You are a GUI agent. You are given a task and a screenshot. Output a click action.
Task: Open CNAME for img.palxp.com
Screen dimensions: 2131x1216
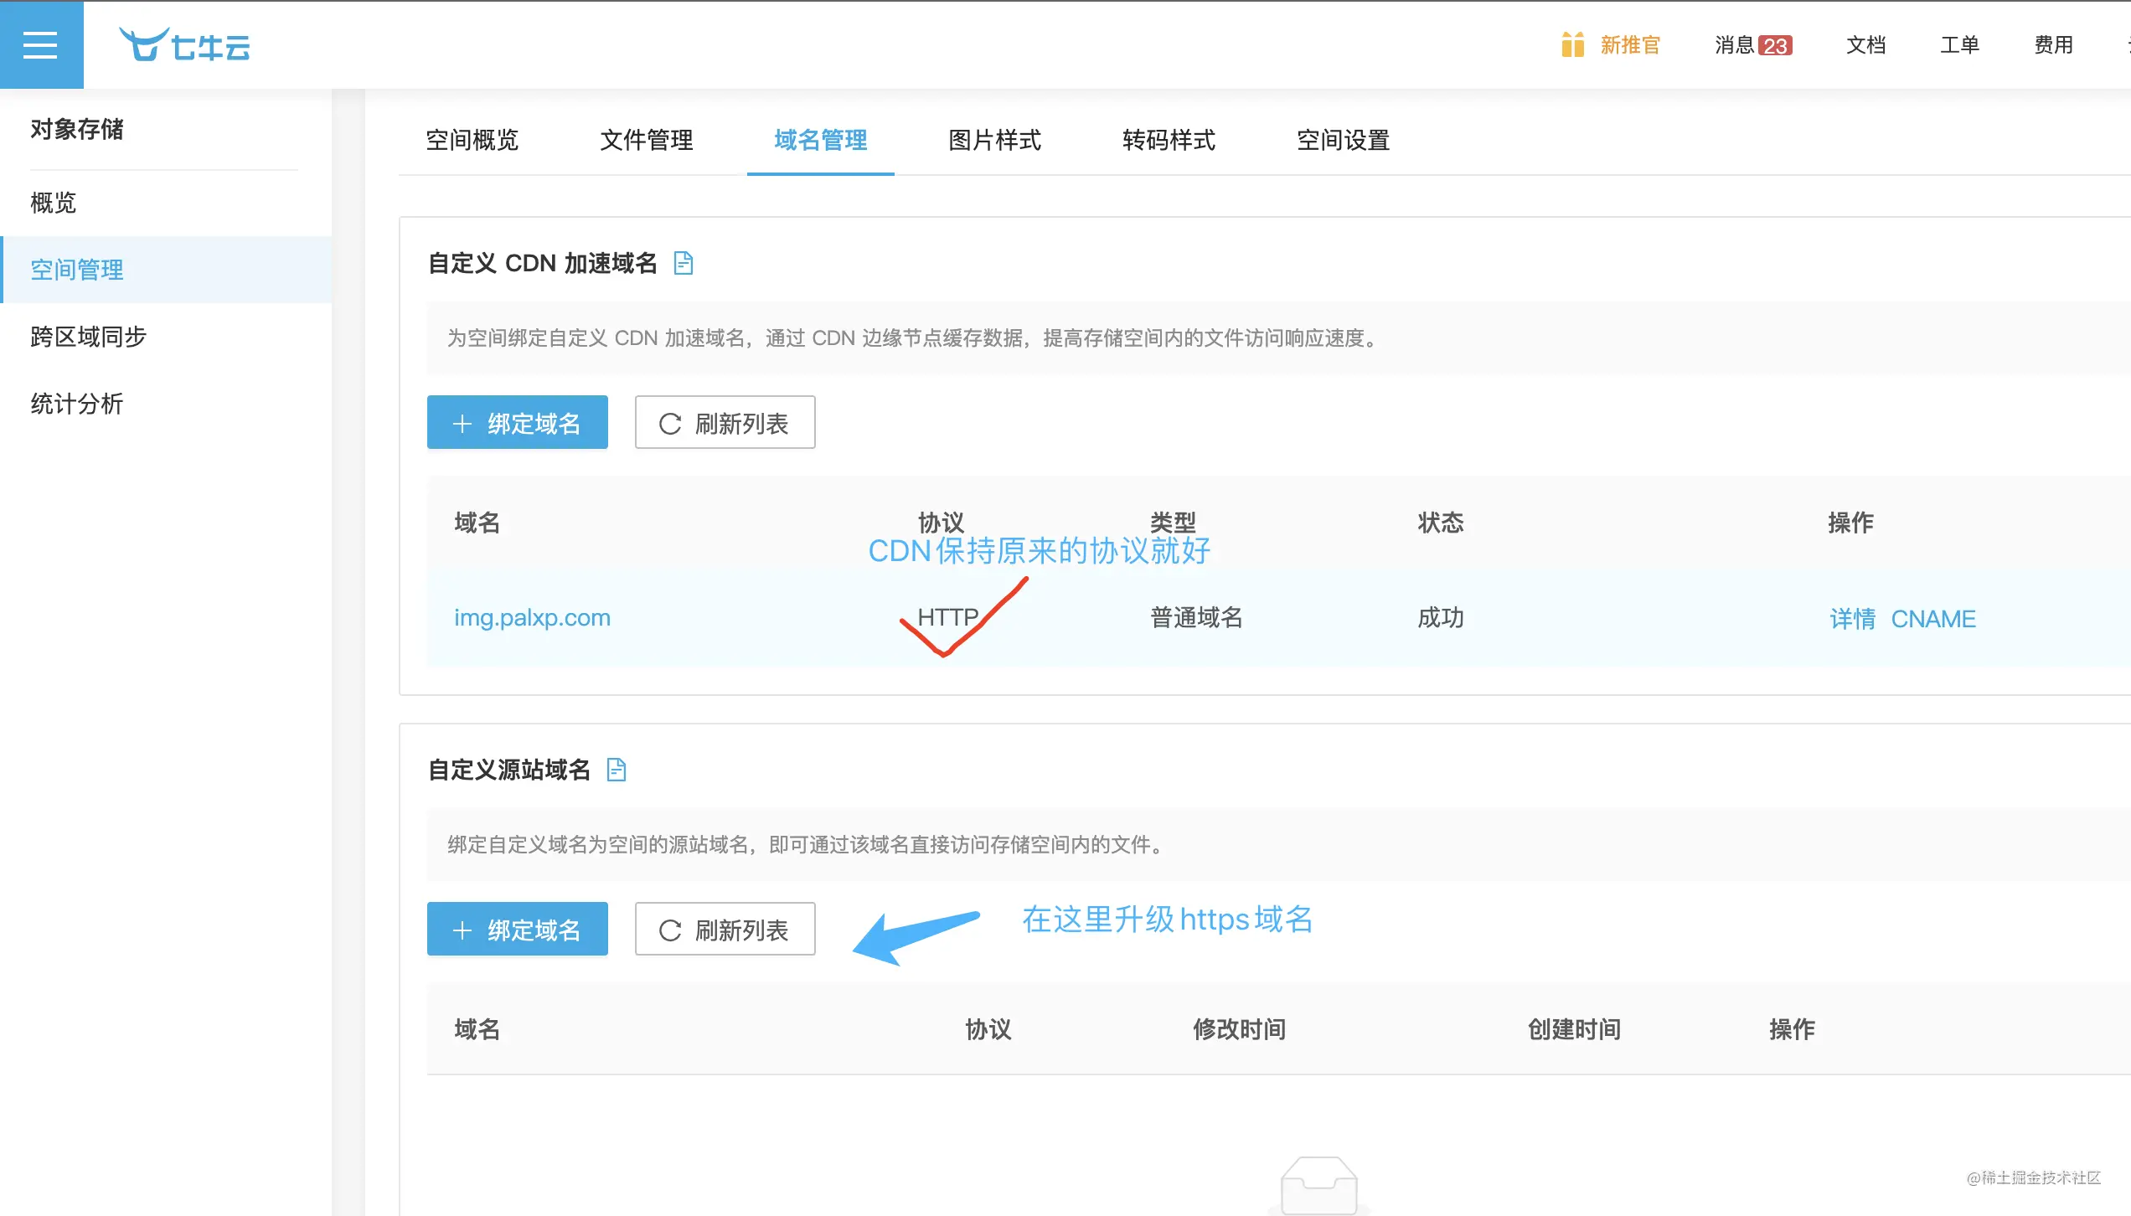[x=1933, y=619]
